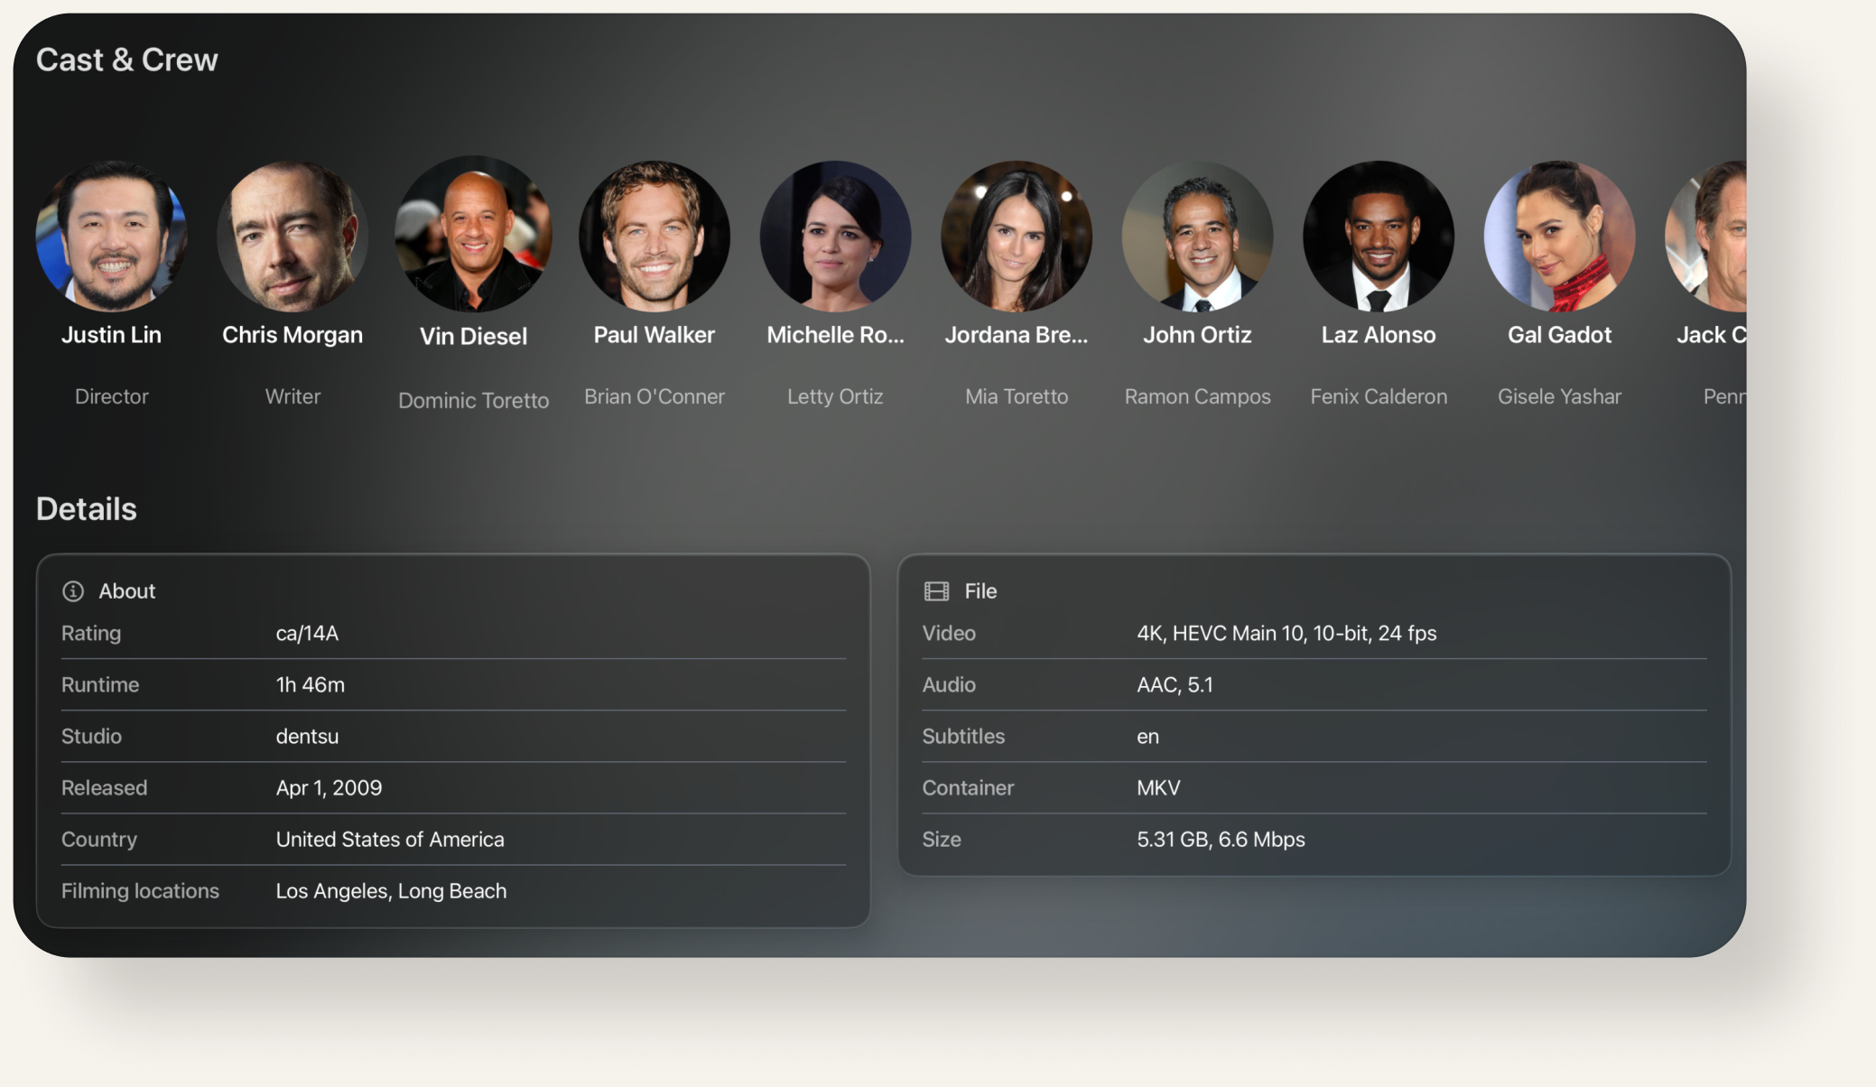Viewport: 1876px width, 1087px height.
Task: Select Vin Diesel's highlighted portrait
Action: [474, 235]
